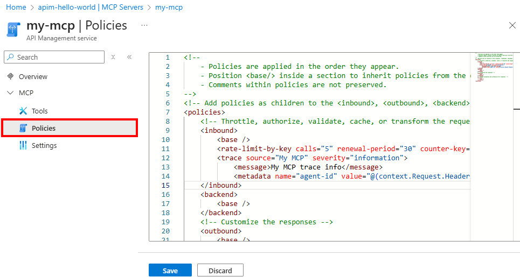Click the 'Customize the responses' comment
This screenshot has width=520, height=277.
(267, 222)
